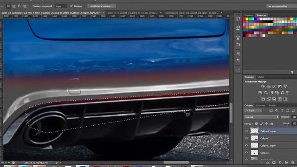Add a Vibrance adjustment layer

coord(285,87)
